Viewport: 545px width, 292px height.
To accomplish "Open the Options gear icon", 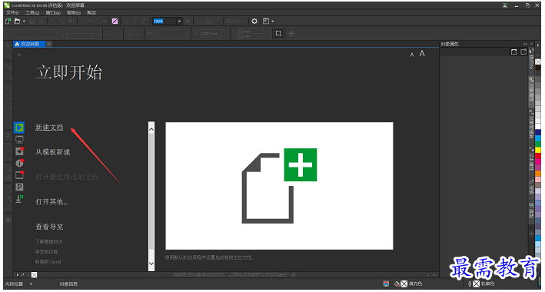I will pos(254,22).
